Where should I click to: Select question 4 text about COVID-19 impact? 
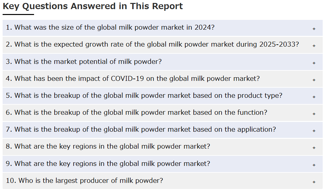pyautogui.click(x=133, y=79)
